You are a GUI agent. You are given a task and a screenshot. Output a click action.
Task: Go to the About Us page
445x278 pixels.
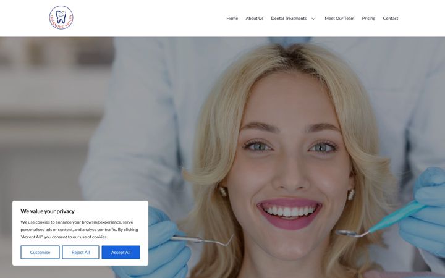pos(254,18)
